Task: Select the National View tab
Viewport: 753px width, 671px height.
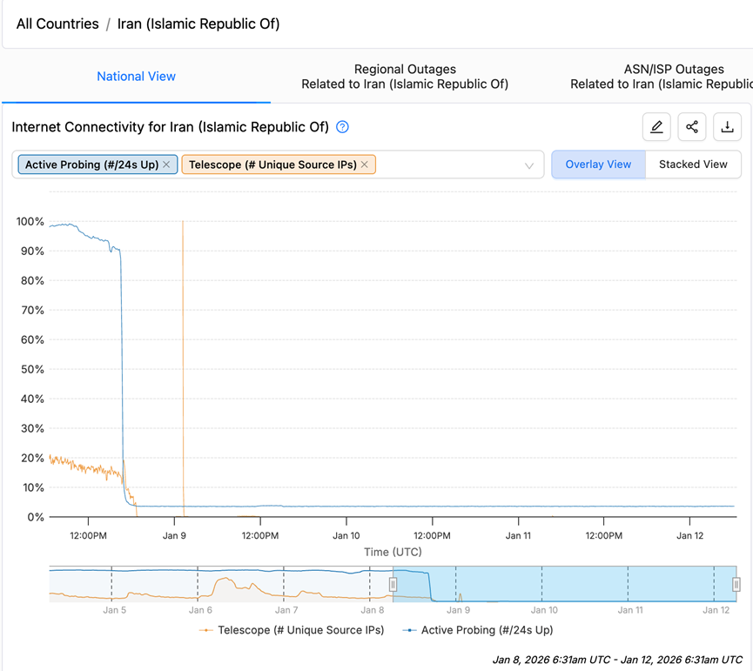Action: (137, 77)
